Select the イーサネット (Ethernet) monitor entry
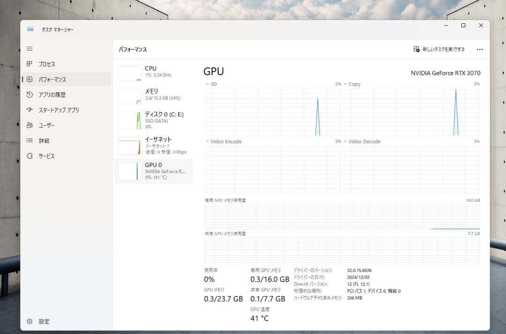The width and height of the screenshot is (506, 334). (x=129, y=145)
